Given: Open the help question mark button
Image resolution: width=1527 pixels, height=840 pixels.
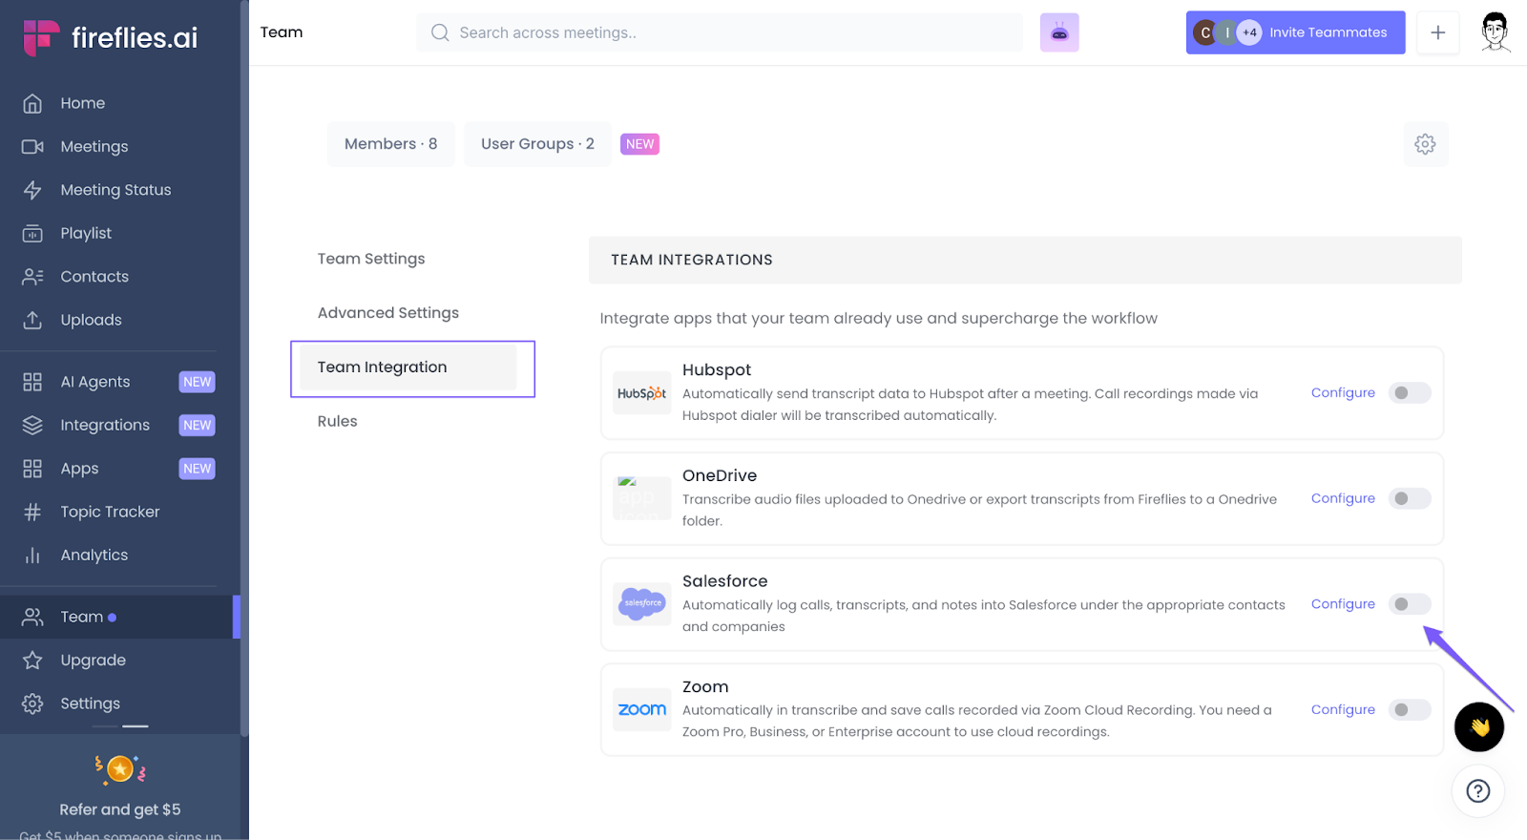Looking at the screenshot, I should (1478, 790).
